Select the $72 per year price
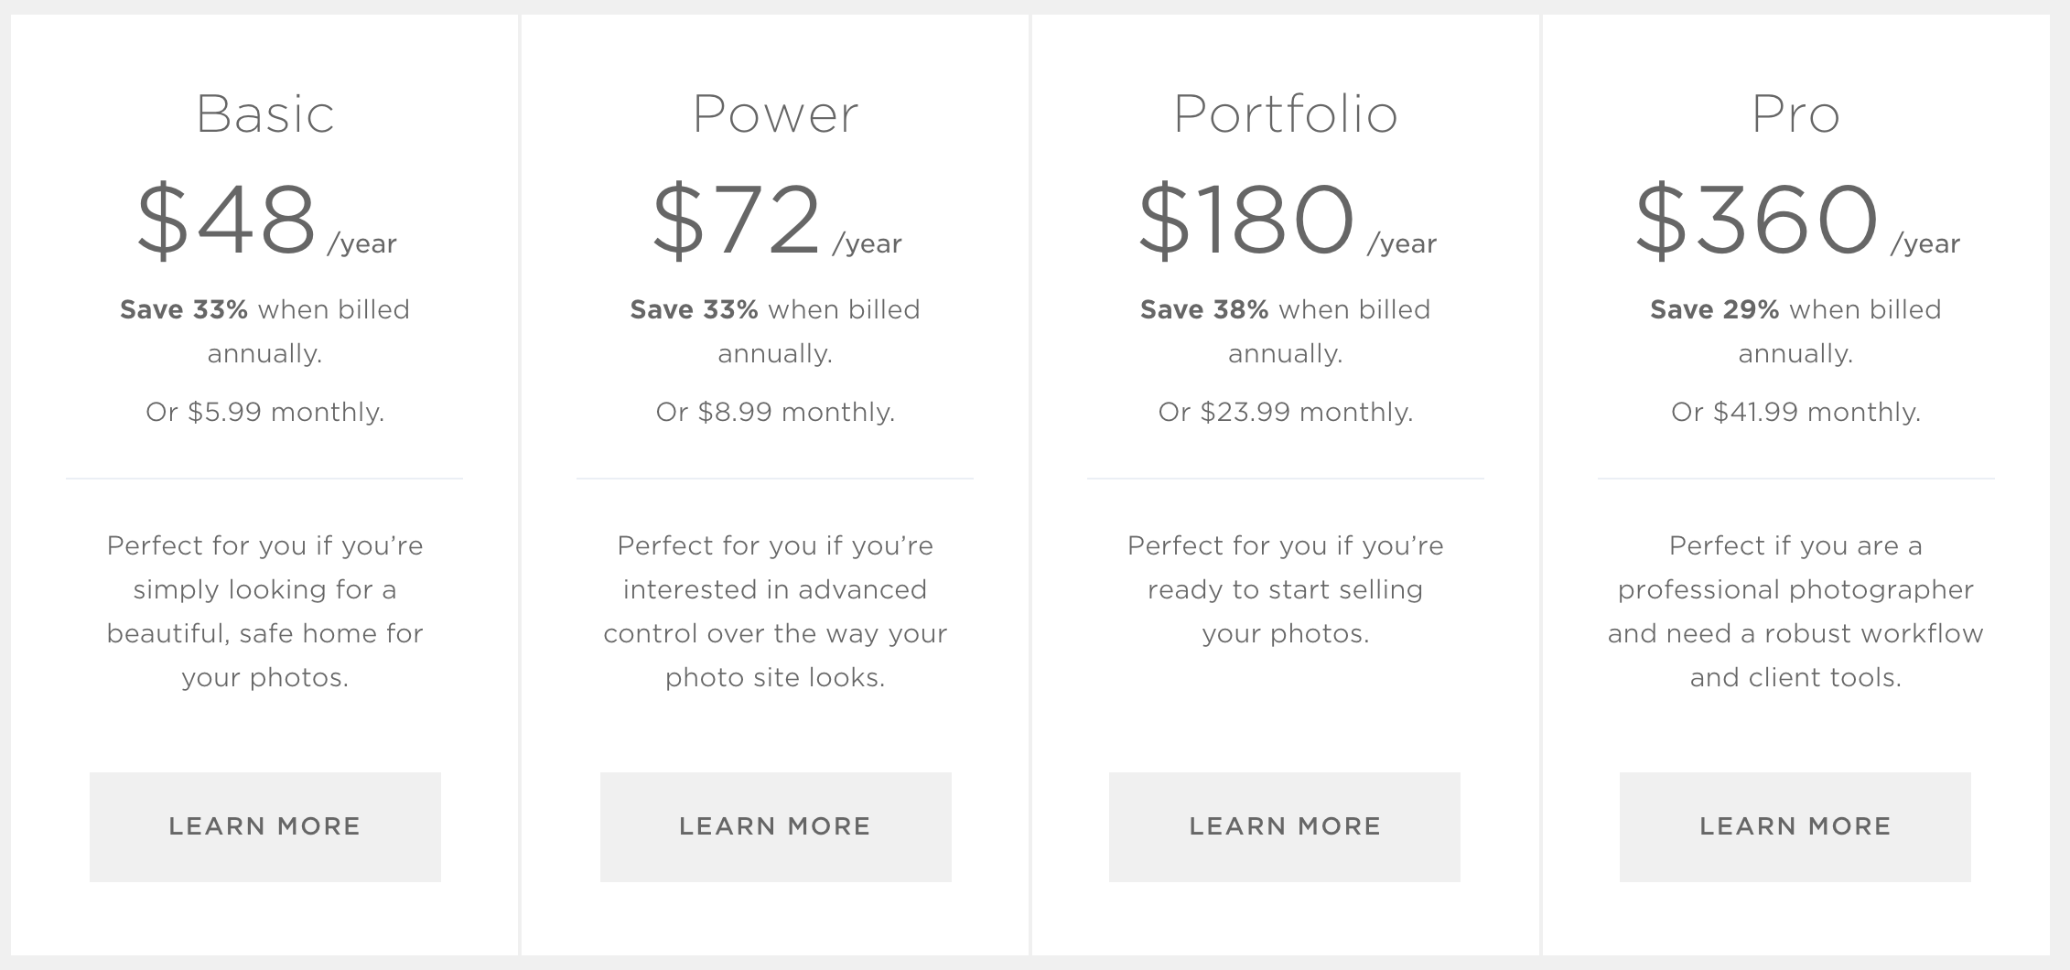The image size is (2070, 970). click(x=775, y=221)
